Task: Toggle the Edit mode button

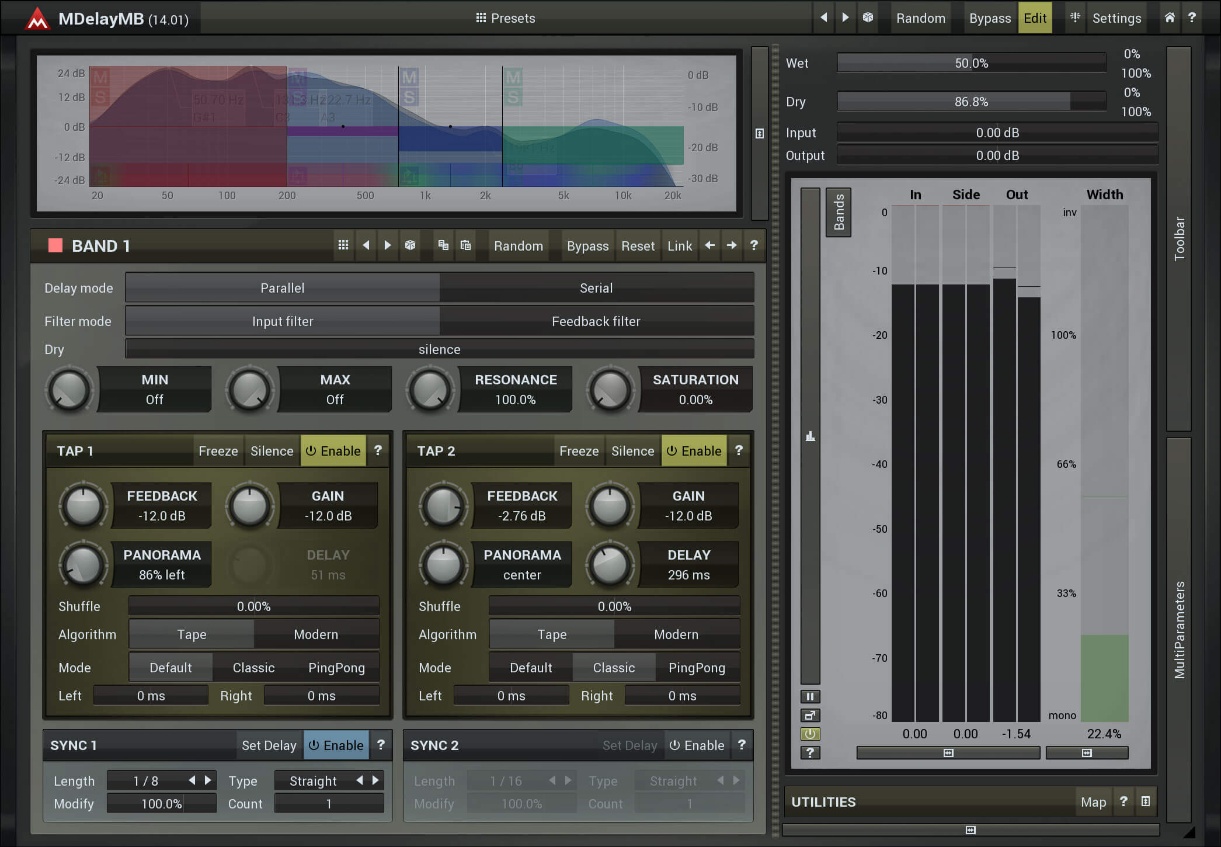Action: (1035, 18)
